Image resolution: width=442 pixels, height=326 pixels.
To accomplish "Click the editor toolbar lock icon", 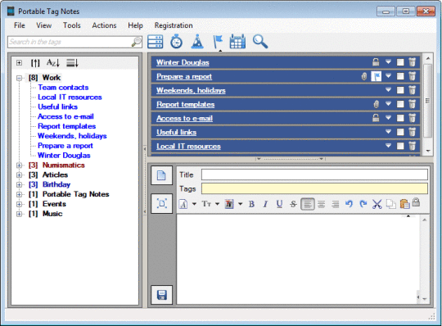I will coord(416,202).
